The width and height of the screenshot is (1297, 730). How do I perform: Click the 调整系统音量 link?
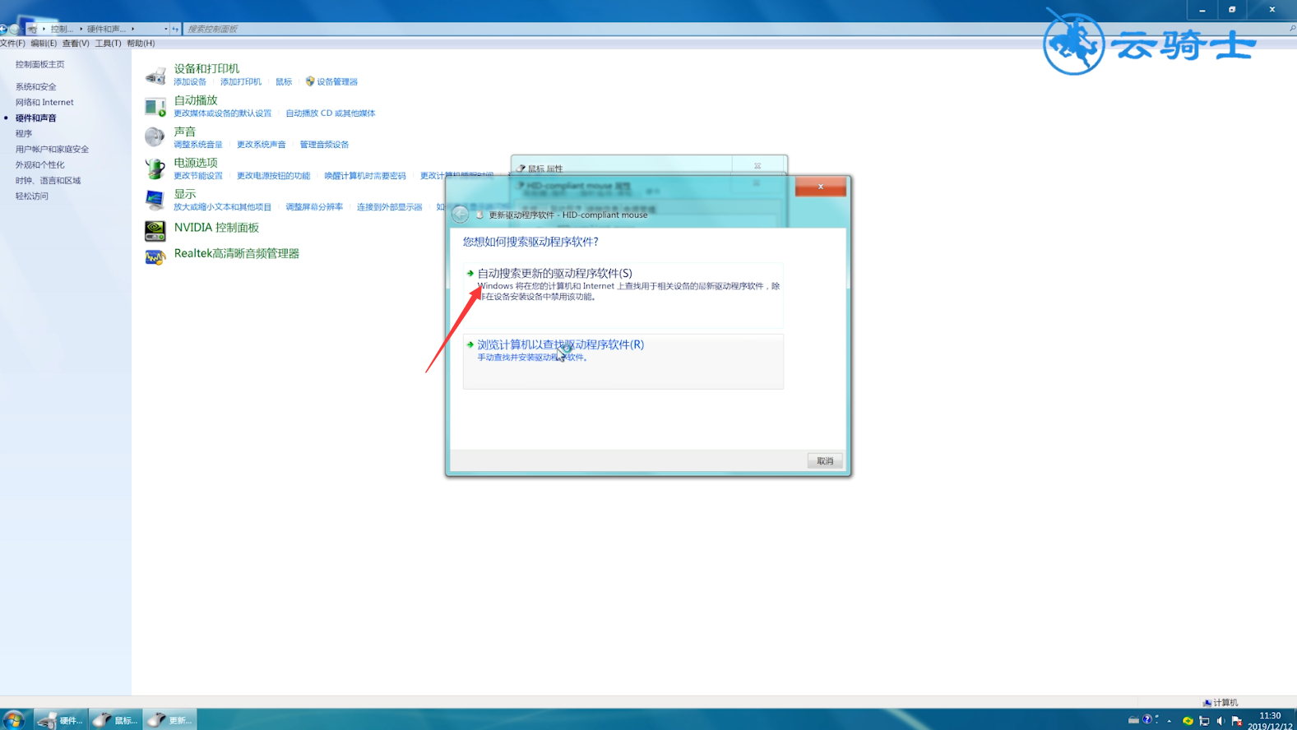click(x=198, y=144)
